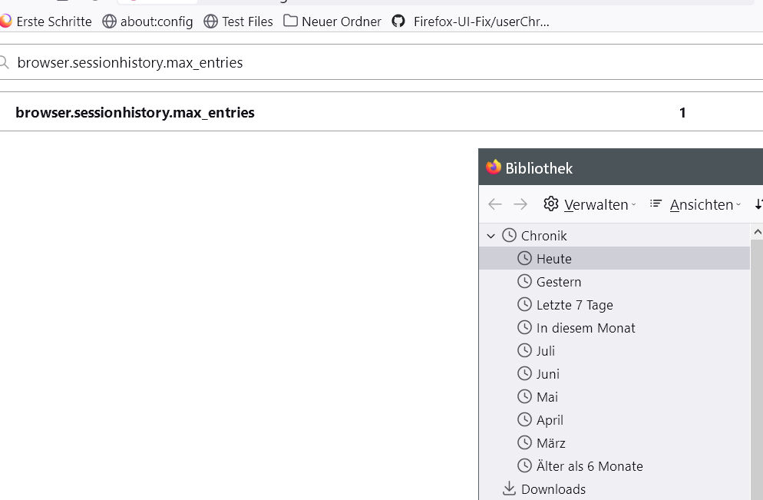
Task: Click the clock icon beside Heute
Action: 525,259
